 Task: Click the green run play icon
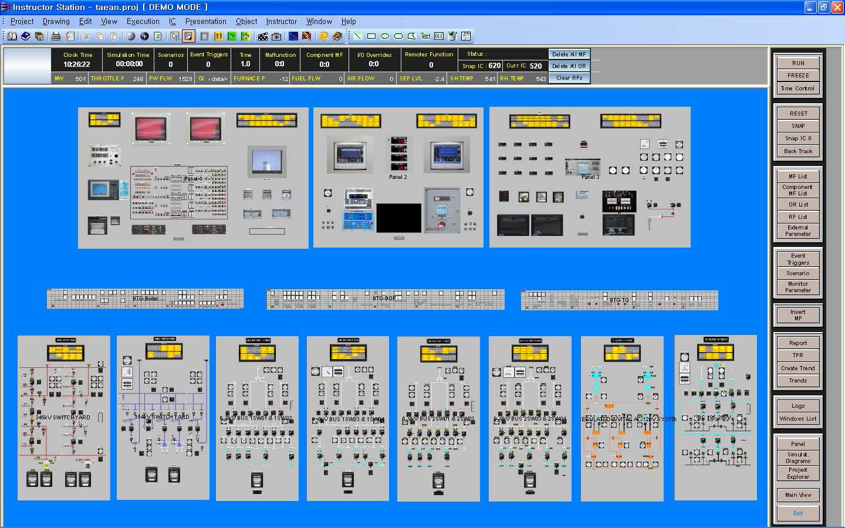232,36
